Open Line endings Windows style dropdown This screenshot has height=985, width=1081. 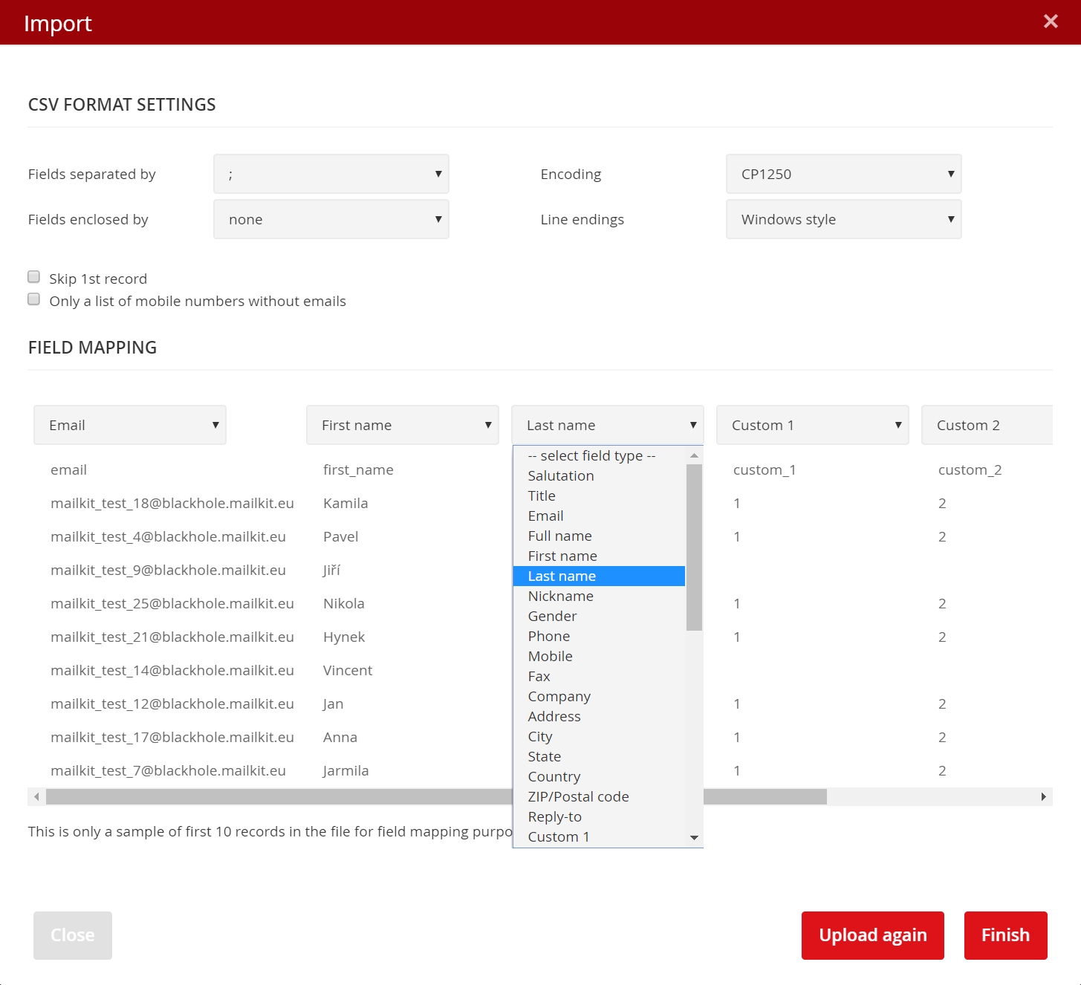[843, 219]
